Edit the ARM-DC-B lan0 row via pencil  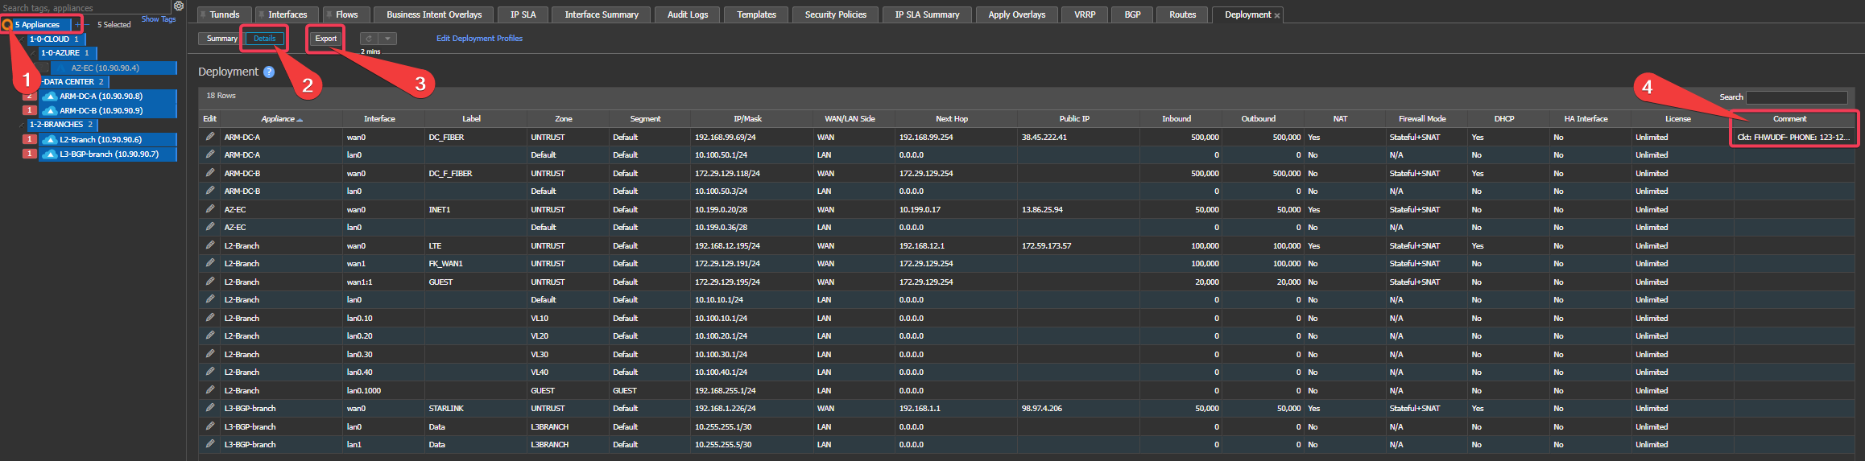[210, 191]
